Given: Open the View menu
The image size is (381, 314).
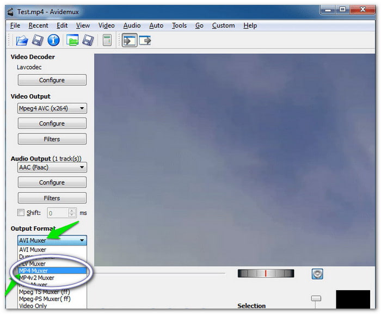Looking at the screenshot, I should [83, 26].
